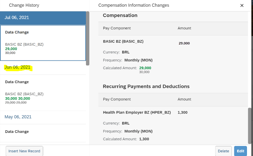253x156 pixels.
Task: Click the Change History panel title
Action: [24, 5]
